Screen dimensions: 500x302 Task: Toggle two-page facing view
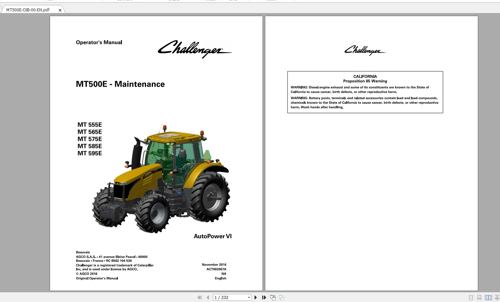point(489,298)
